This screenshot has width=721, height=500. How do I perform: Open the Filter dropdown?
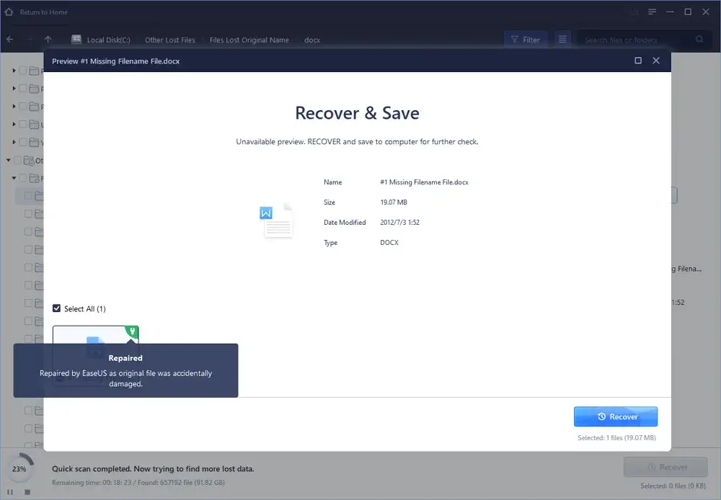526,40
